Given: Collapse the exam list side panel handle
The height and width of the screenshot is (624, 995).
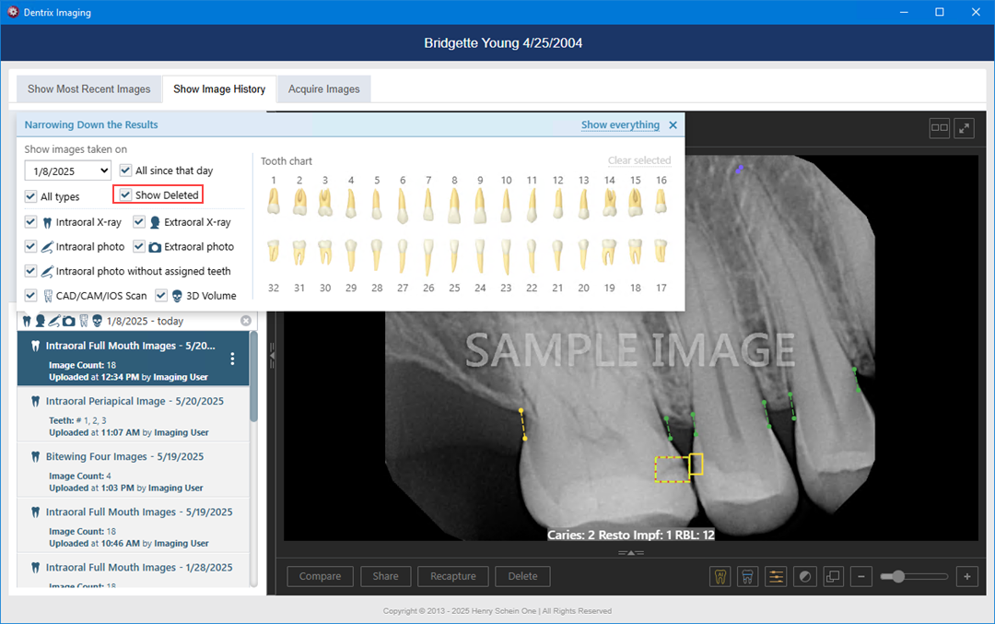Looking at the screenshot, I should [x=272, y=356].
